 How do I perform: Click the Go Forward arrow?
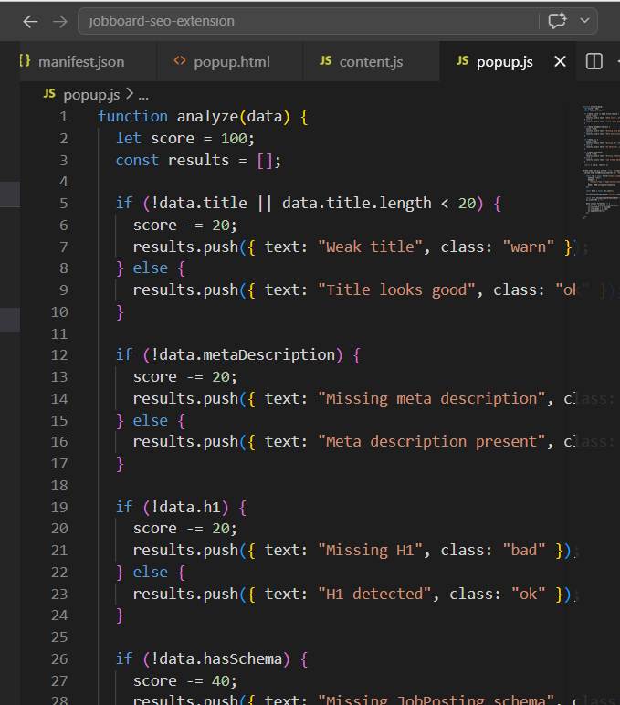(60, 21)
